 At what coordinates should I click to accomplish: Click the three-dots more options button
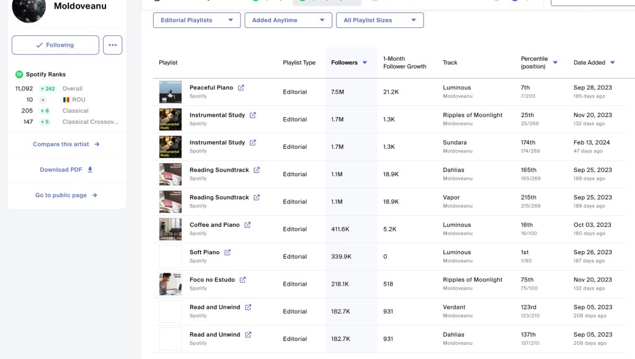[112, 45]
